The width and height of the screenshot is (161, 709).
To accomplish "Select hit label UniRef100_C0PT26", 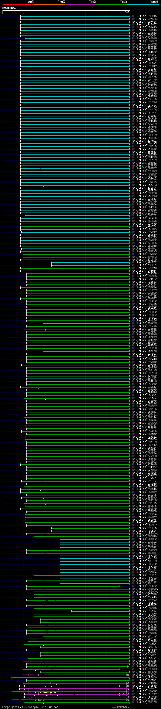I will coord(144,296).
